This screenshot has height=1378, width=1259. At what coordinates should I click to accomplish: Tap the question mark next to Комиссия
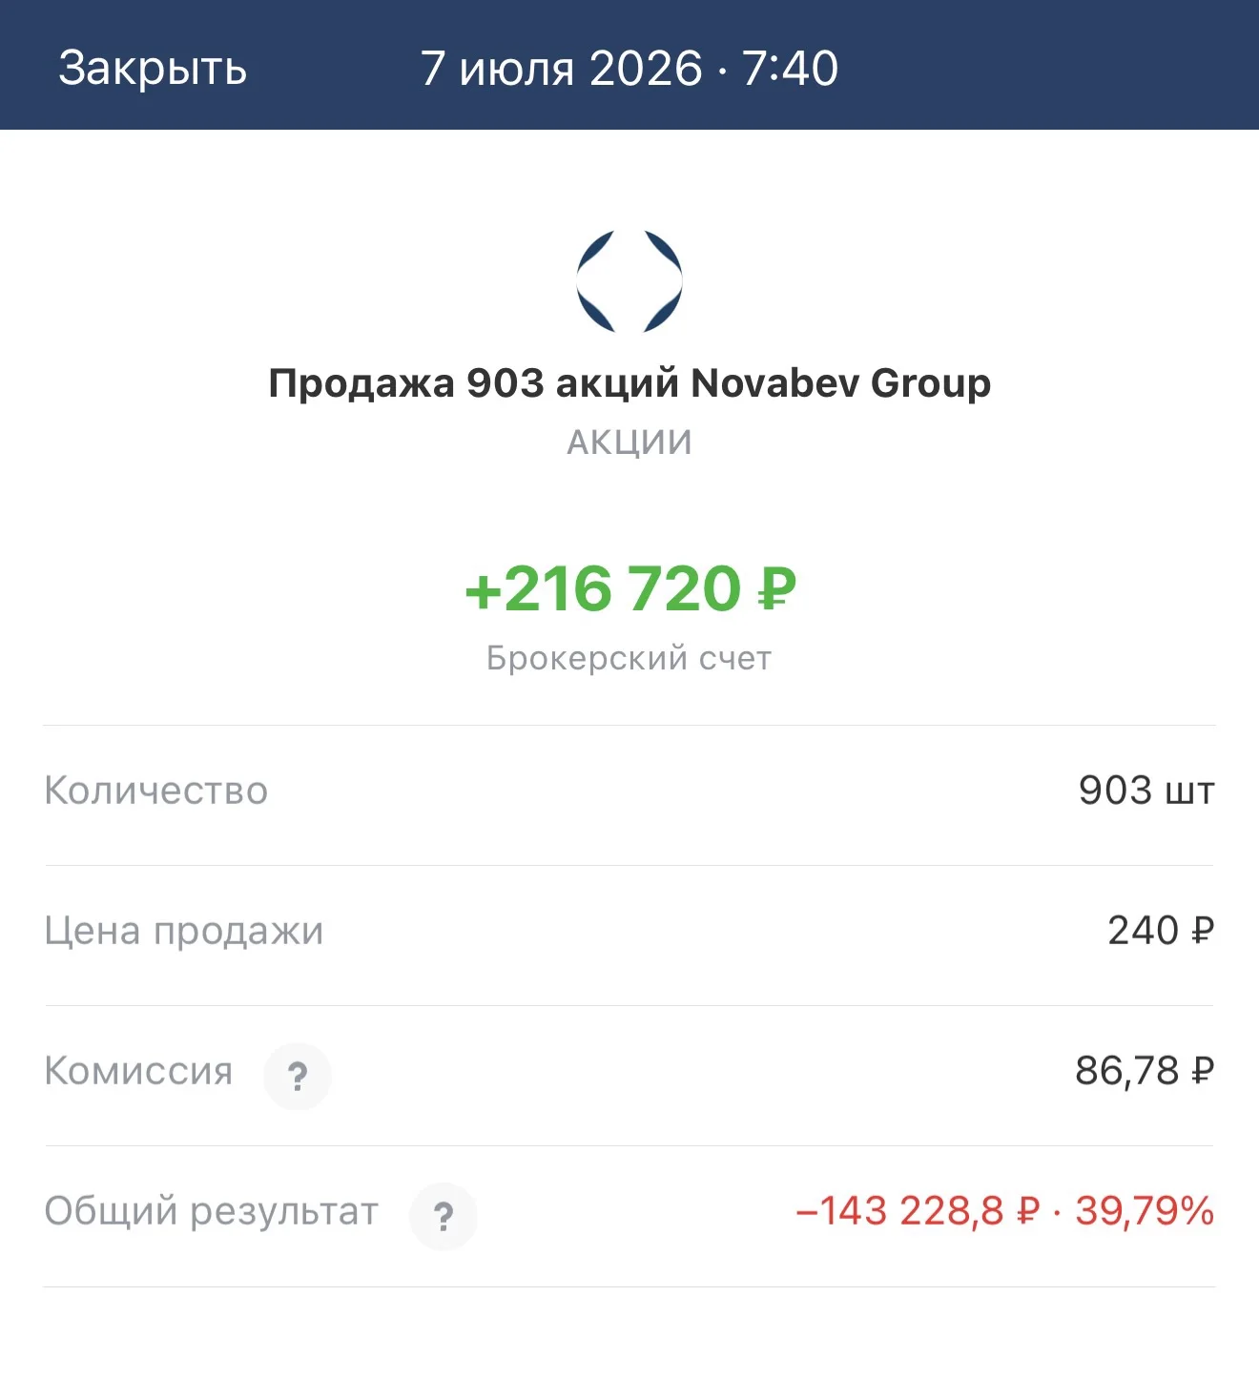[x=298, y=1077]
